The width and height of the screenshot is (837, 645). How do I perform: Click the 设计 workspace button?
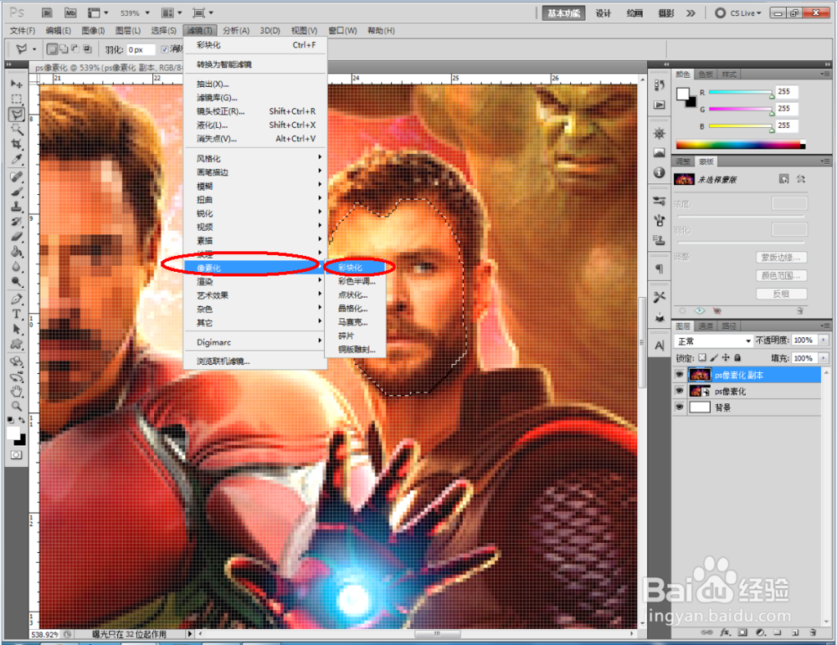point(603,13)
